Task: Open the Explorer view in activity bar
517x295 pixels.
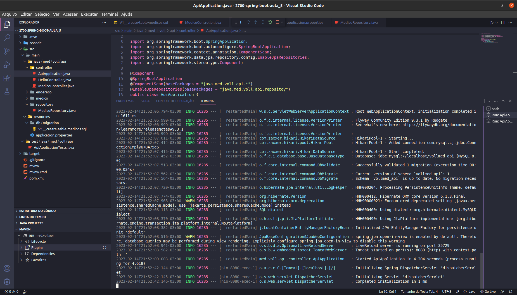Action: [x=7, y=24]
